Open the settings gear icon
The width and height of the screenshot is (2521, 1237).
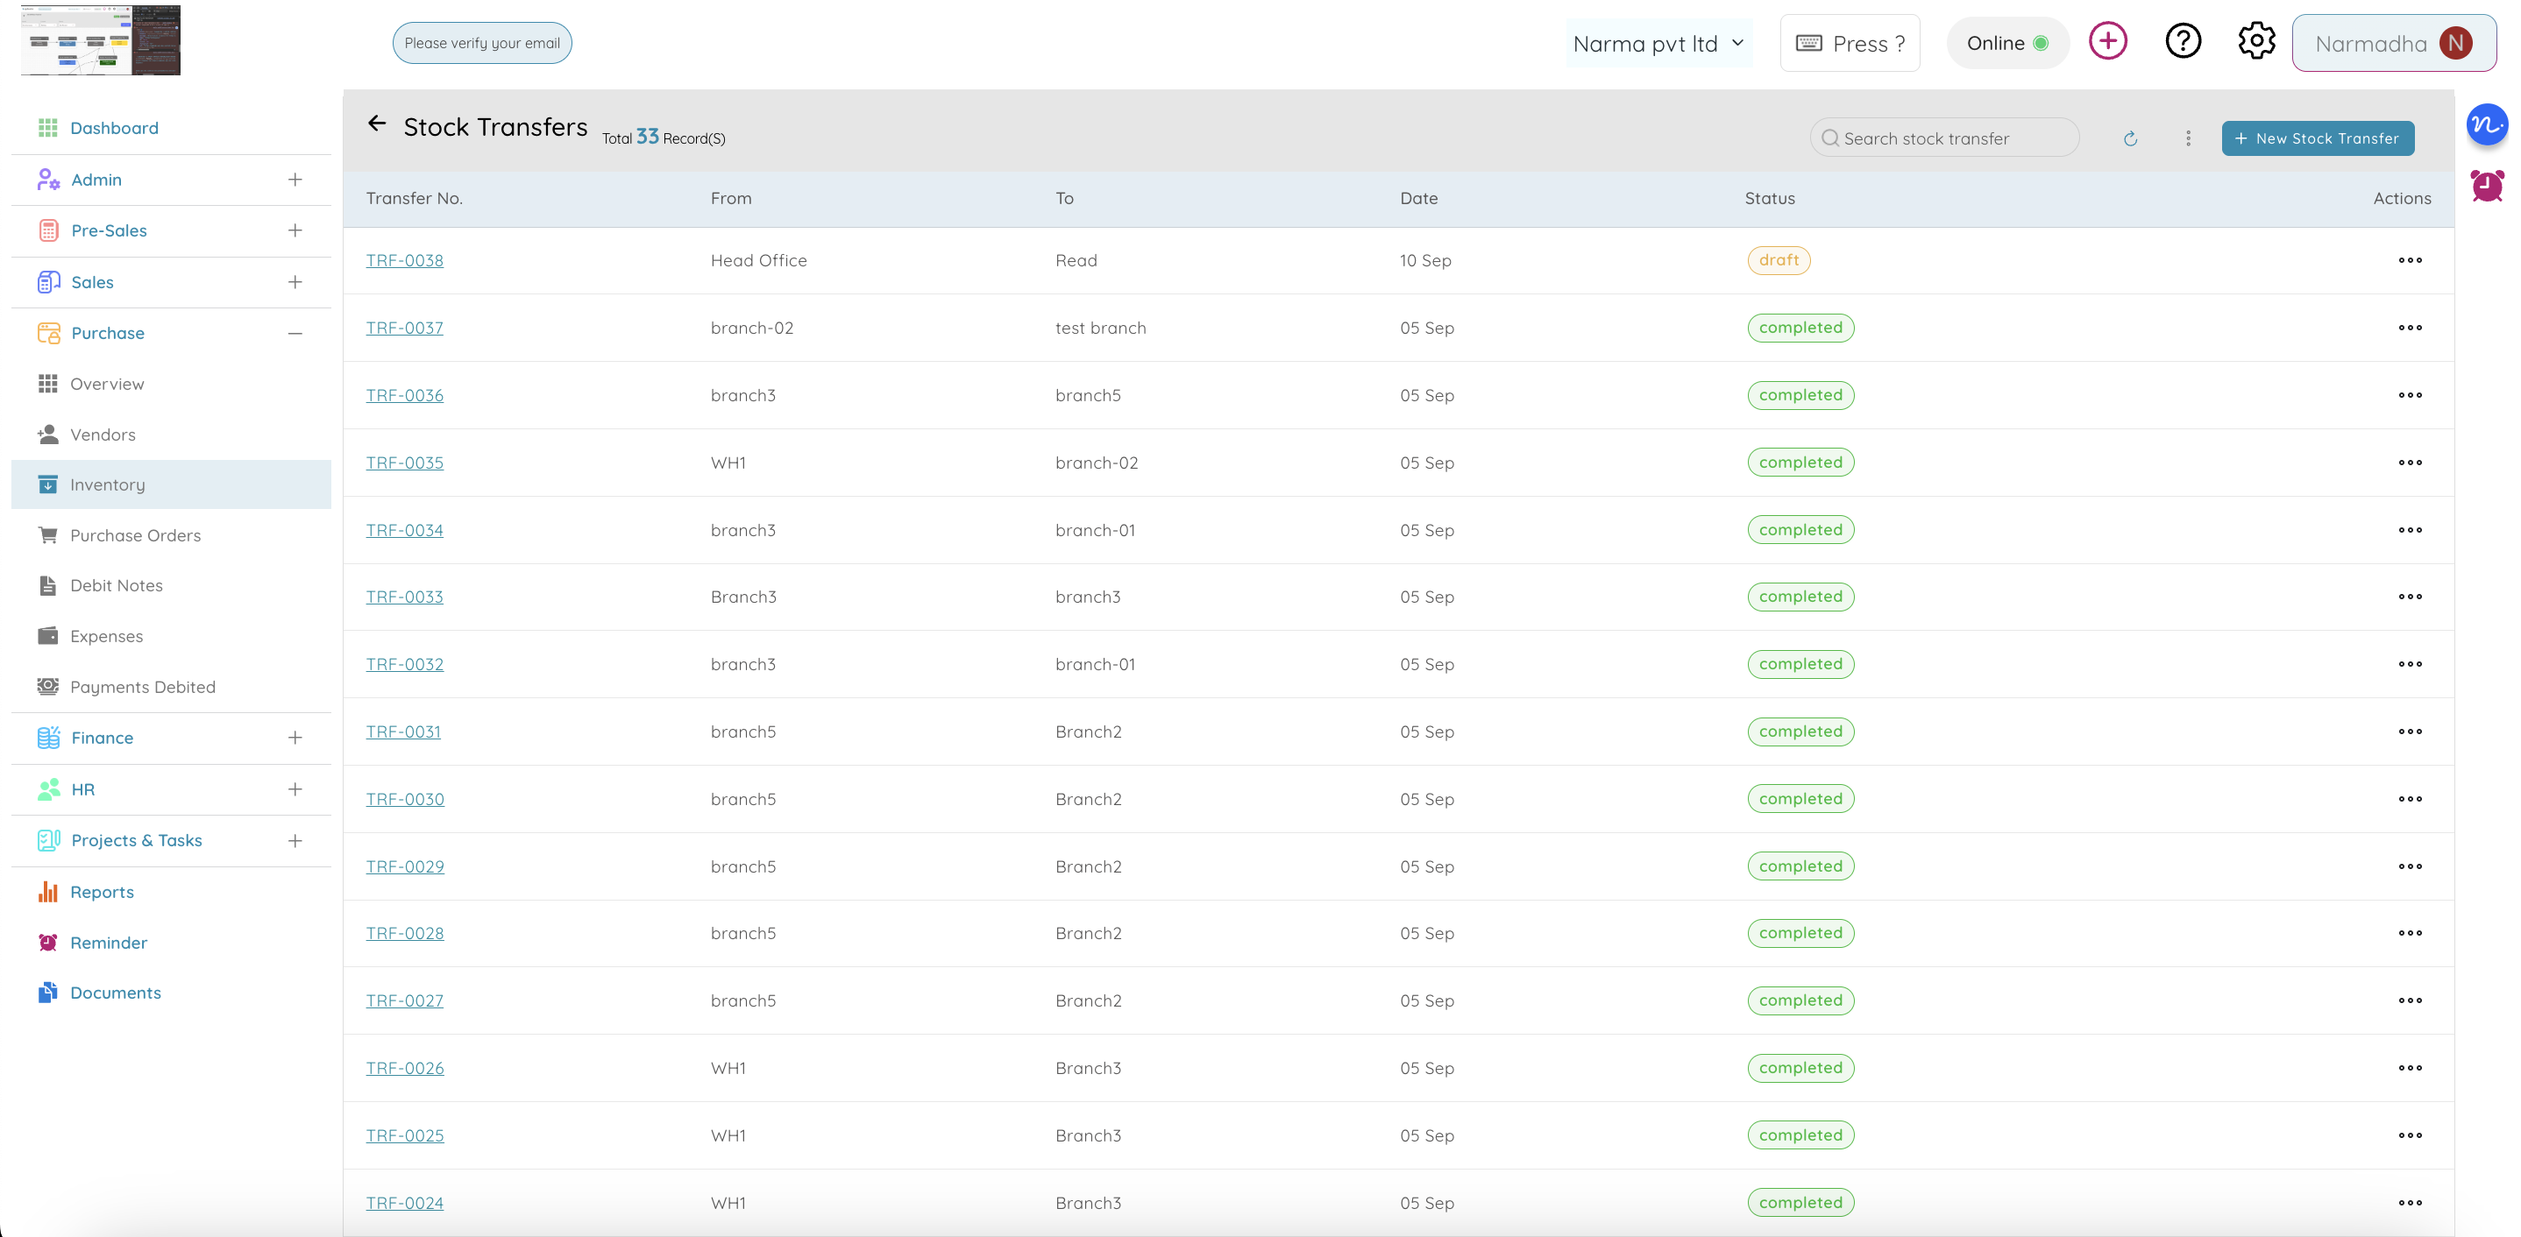point(2255,42)
